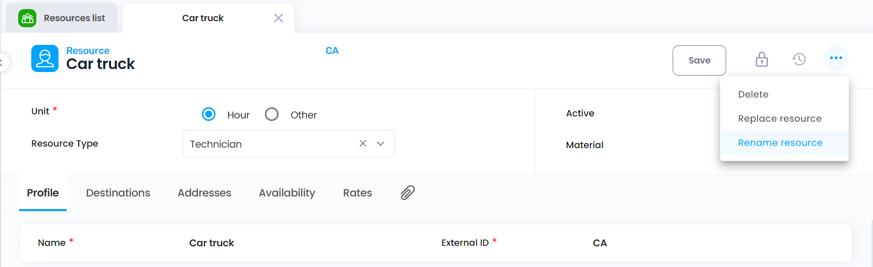
Task: Open attachments with the paperclip icon
Action: coord(408,192)
